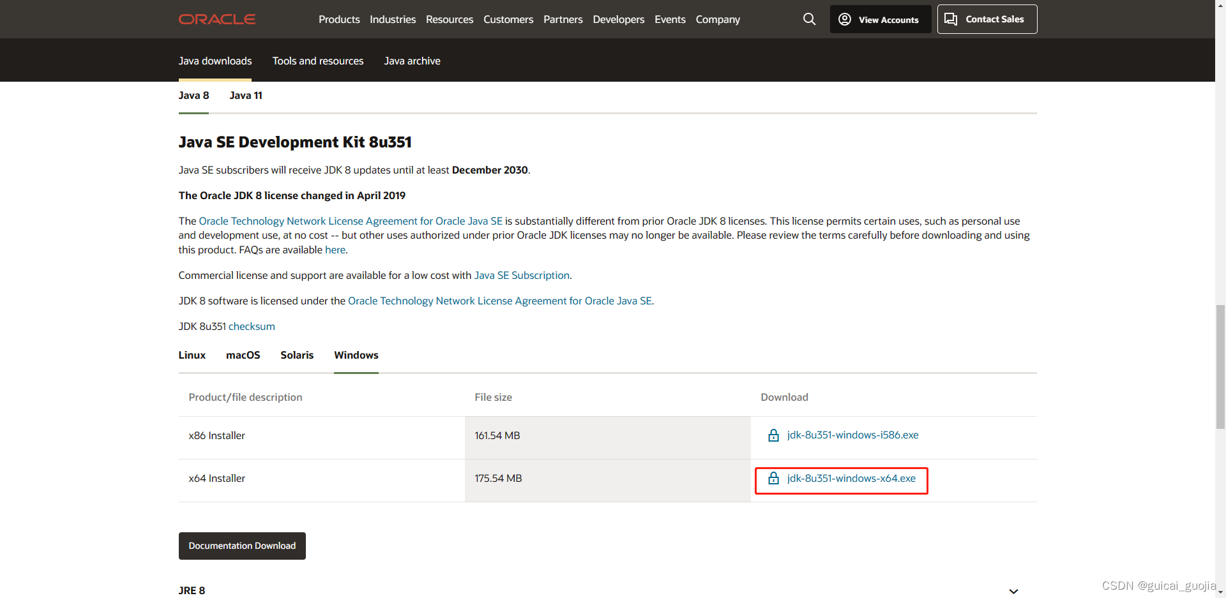The image size is (1226, 598).
Task: Click the JRE 8 section heading
Action: click(192, 590)
